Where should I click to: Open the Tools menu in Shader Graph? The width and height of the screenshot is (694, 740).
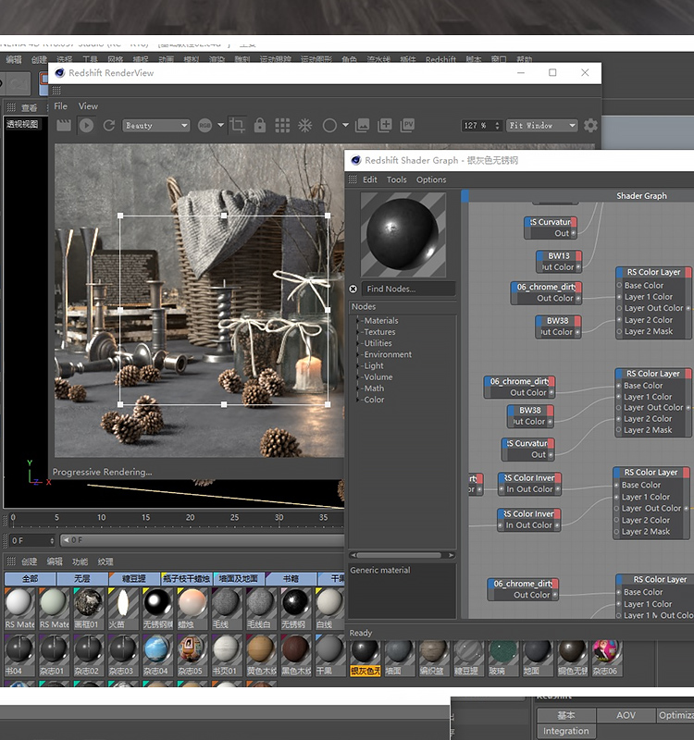click(x=396, y=179)
